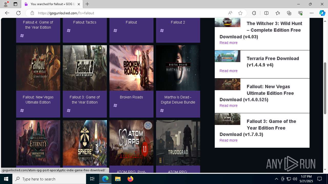This screenshot has width=328, height=184.
Task: Open Pillars of Eternity Definitive Edition cover
Action: [x=38, y=143]
